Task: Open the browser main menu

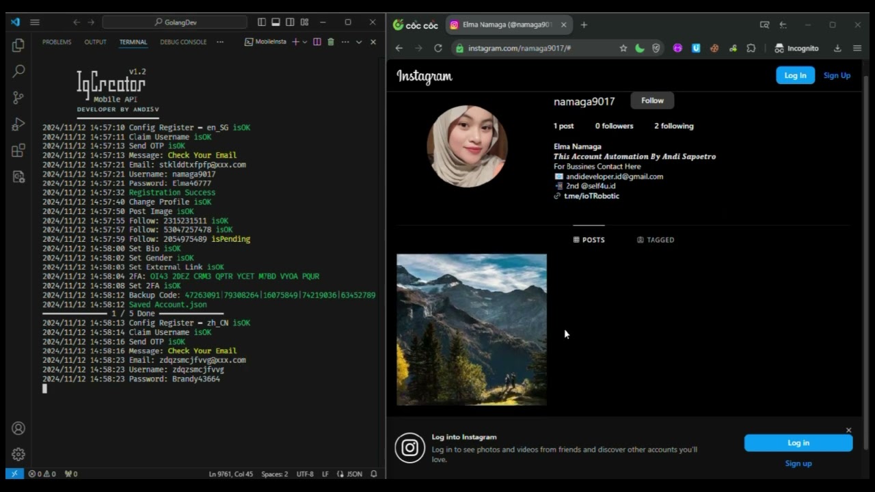Action: pyautogui.click(x=857, y=49)
